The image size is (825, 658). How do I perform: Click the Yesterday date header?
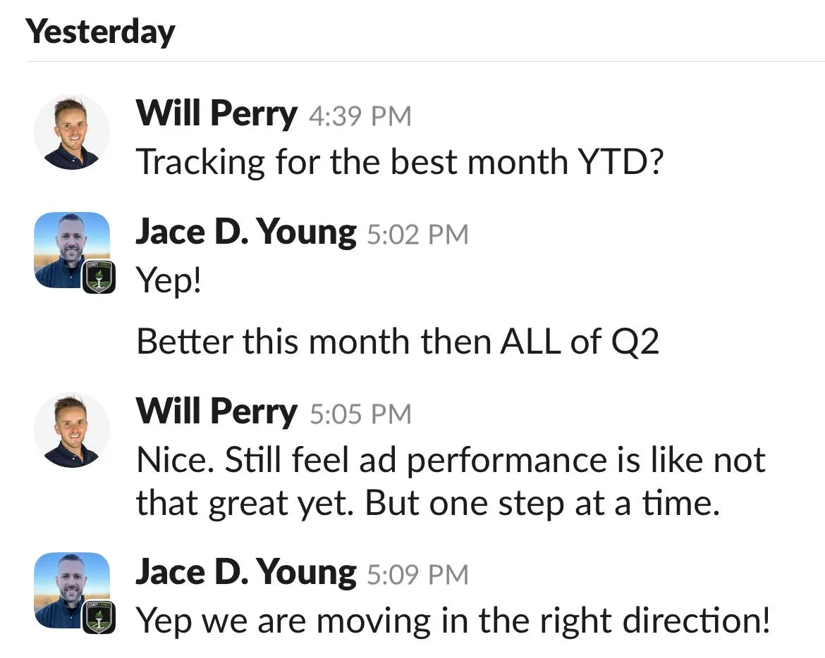[100, 32]
